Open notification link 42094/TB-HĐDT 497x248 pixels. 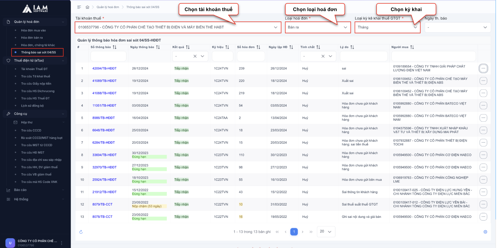(104, 69)
